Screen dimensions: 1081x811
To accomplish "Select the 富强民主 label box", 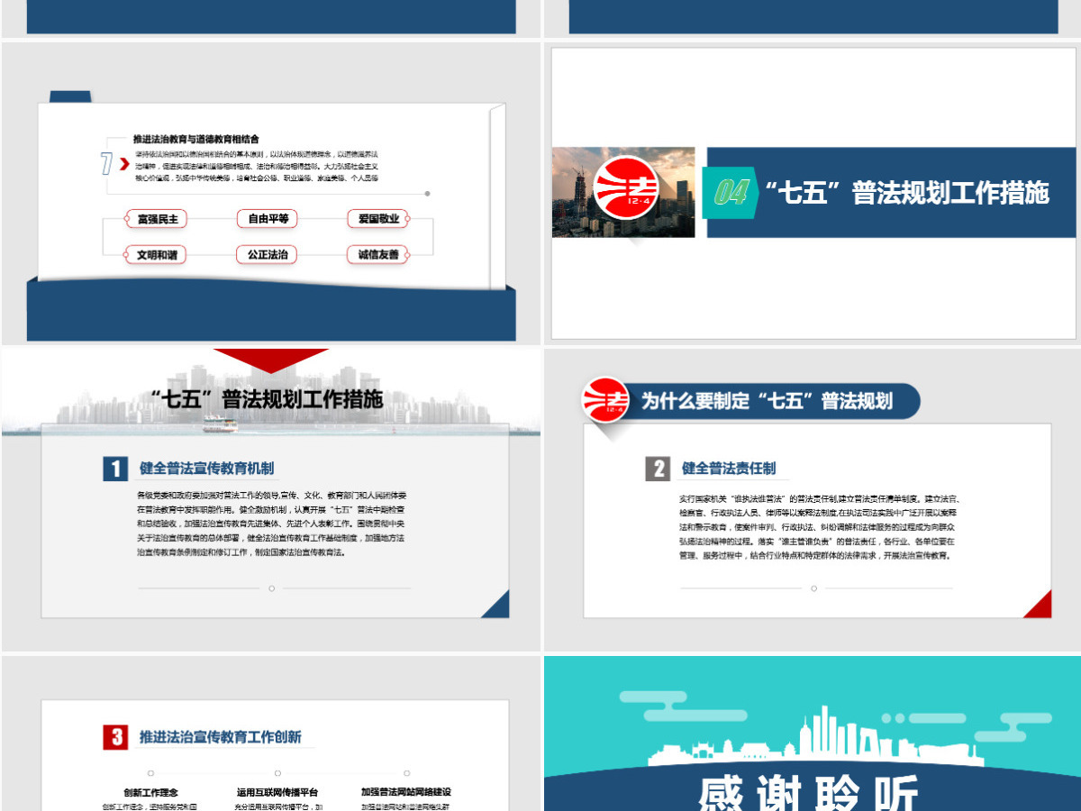I will pyautogui.click(x=158, y=219).
